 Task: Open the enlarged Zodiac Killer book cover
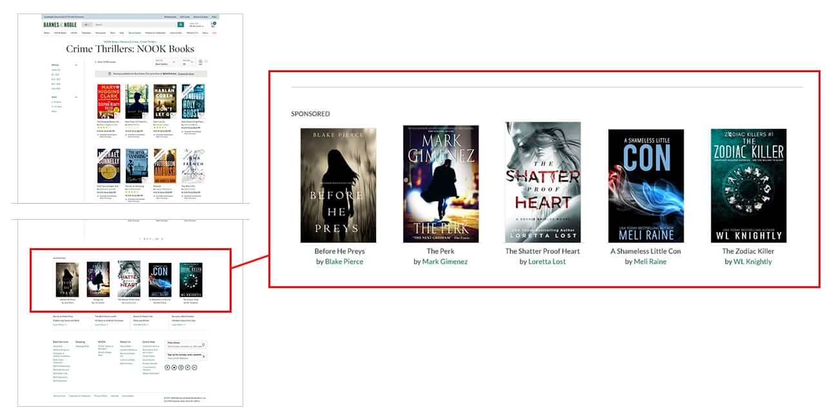[748, 186]
